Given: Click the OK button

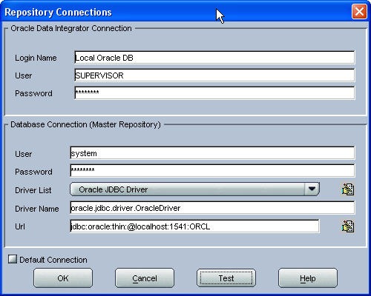Looking at the screenshot, I should [x=63, y=278].
